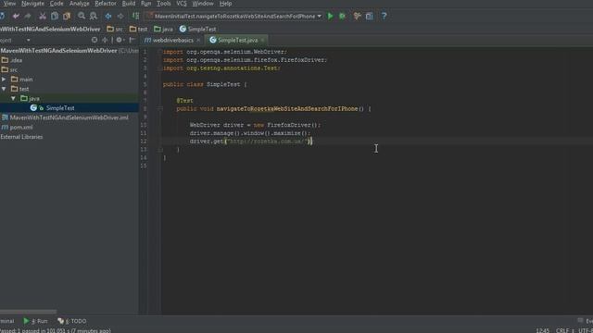Switch to webdriverbasics editor tab

point(172,40)
